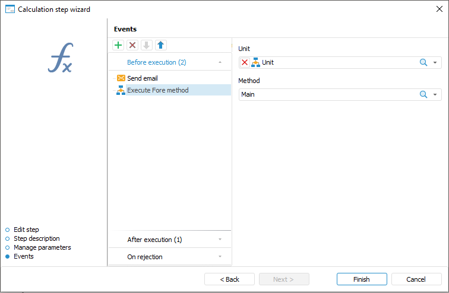Click the blue move up arrow icon
The height and width of the screenshot is (293, 449).
click(160, 45)
